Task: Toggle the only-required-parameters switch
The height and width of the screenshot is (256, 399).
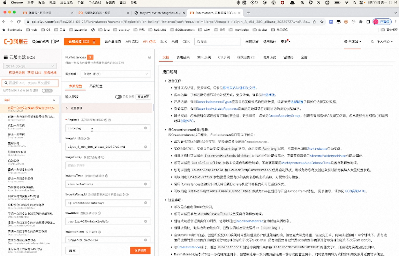Action: 118,97
